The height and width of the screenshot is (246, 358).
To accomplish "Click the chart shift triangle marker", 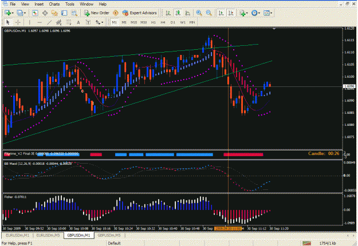I will [274, 29].
